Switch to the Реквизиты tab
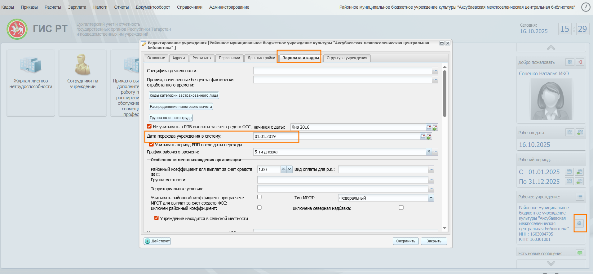The image size is (593, 274). (x=202, y=58)
